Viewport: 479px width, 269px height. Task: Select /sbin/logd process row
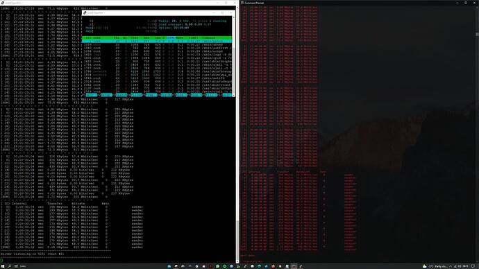[x=157, y=55]
